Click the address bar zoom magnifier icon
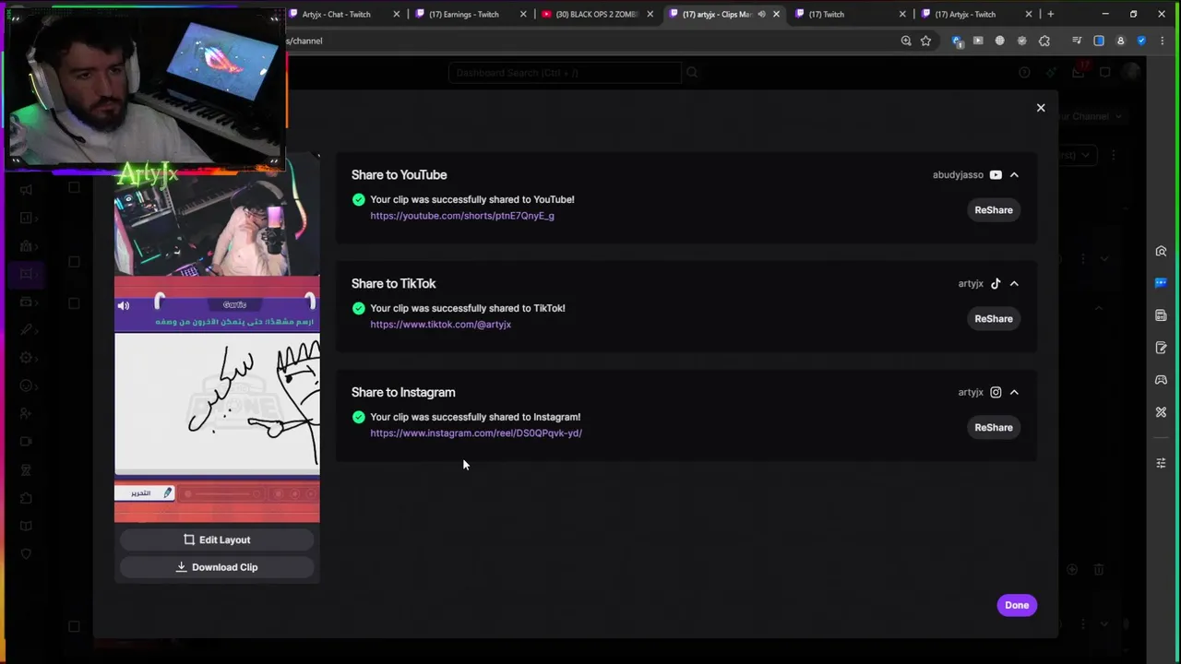The image size is (1181, 664). (x=906, y=41)
